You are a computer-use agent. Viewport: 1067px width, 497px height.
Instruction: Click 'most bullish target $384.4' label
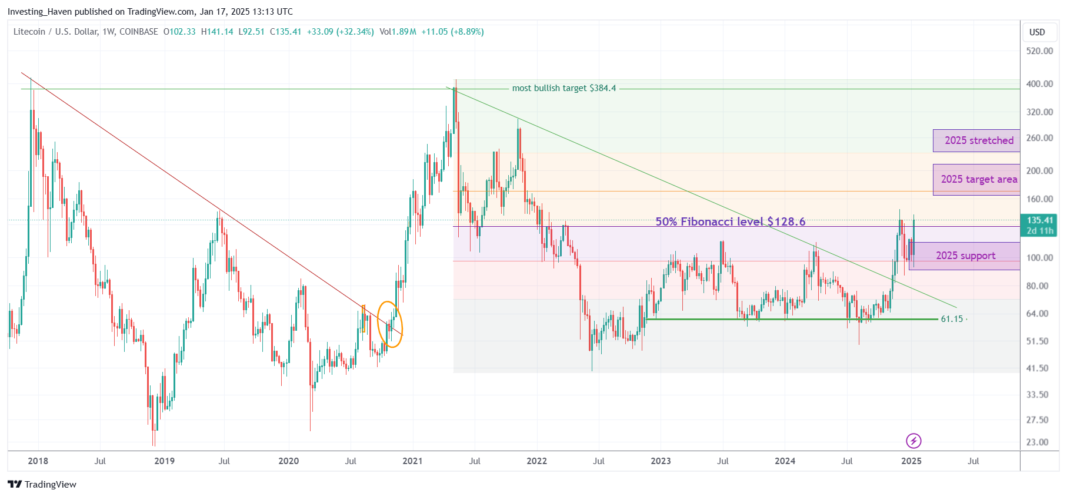pos(564,88)
